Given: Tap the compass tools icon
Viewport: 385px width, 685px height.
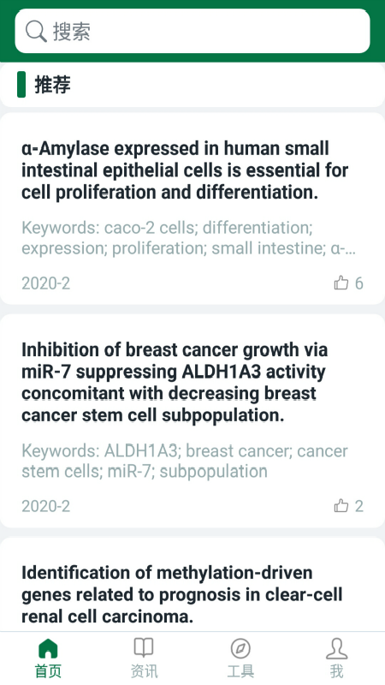Looking at the screenshot, I should coord(240,648).
